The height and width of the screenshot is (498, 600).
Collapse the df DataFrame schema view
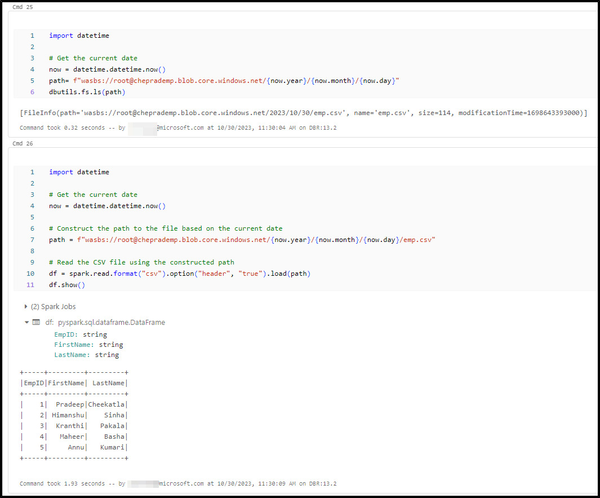[x=26, y=322]
